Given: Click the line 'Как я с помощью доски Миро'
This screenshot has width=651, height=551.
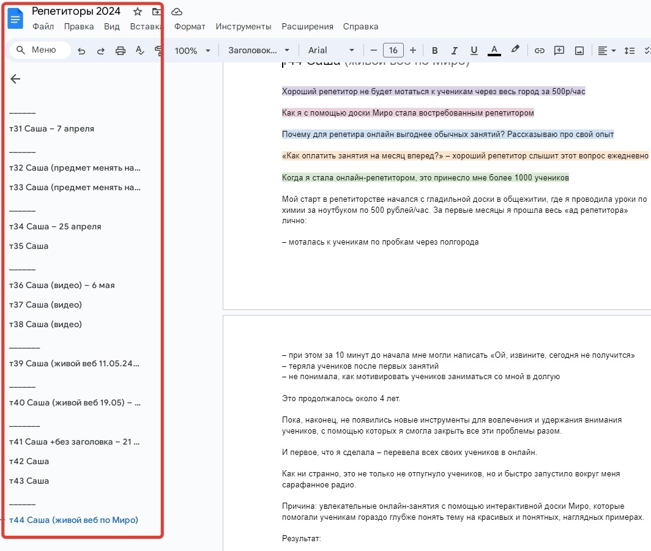Looking at the screenshot, I should pyautogui.click(x=407, y=113).
